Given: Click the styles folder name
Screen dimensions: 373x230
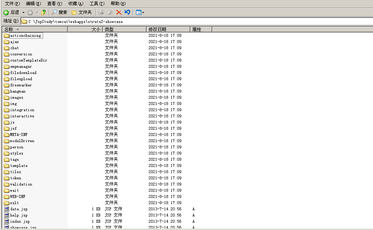Looking at the screenshot, I should click(x=17, y=153).
